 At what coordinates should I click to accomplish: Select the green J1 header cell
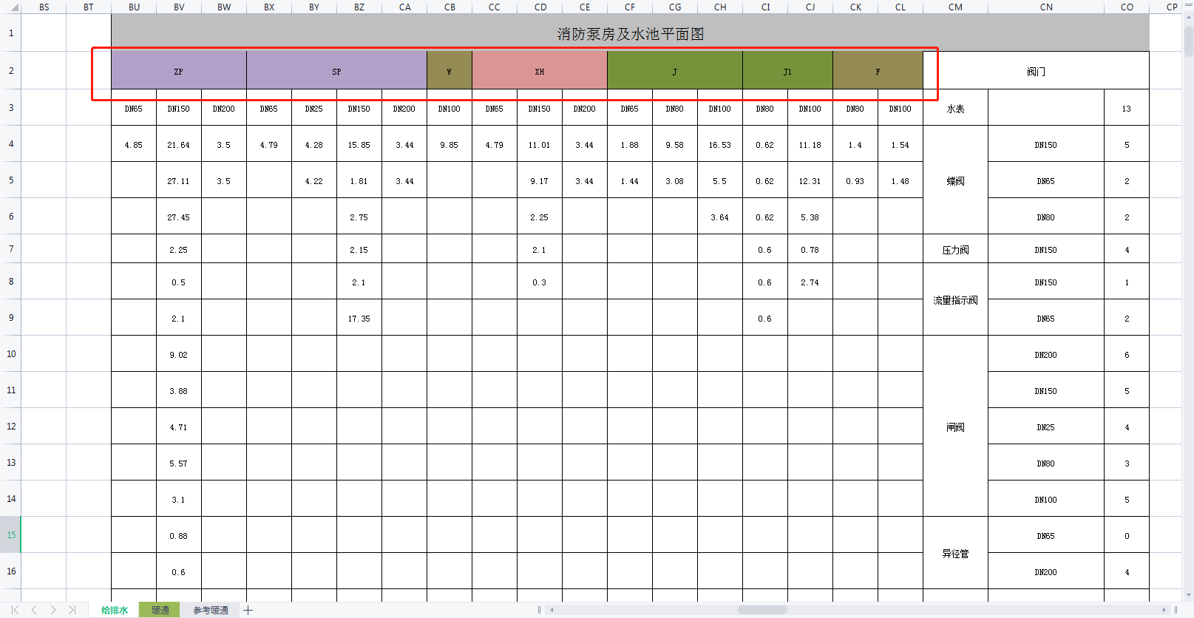[x=787, y=71]
